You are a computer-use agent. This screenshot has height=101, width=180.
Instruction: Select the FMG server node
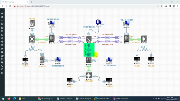point(42,60)
